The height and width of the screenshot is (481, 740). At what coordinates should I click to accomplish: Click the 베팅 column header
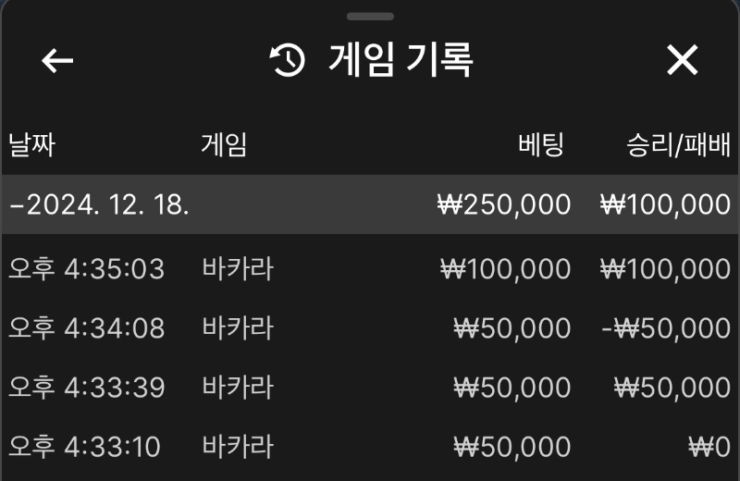[541, 144]
